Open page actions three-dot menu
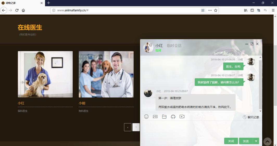The height and width of the screenshot is (146, 277). (210, 10)
